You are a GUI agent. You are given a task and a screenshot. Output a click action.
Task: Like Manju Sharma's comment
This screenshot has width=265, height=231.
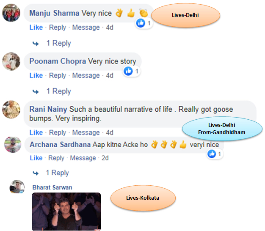pyautogui.click(x=36, y=27)
